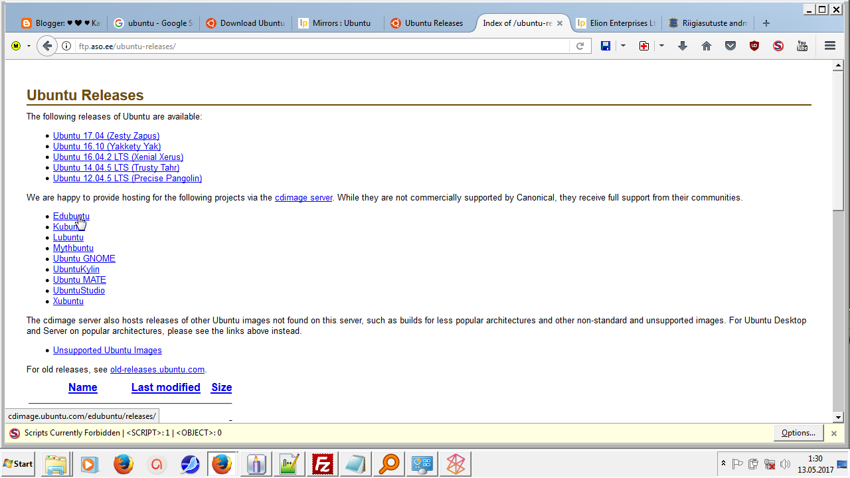
Task: Open the red-circle A taskbar app
Action: tap(157, 464)
